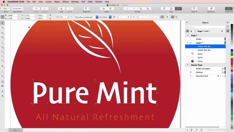
Task: Open the Layout menu
Action: click(x=48, y=1)
